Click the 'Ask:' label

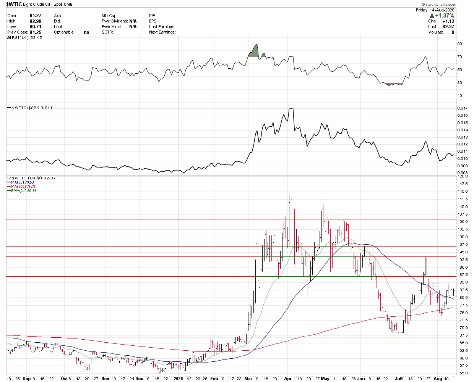58,16
